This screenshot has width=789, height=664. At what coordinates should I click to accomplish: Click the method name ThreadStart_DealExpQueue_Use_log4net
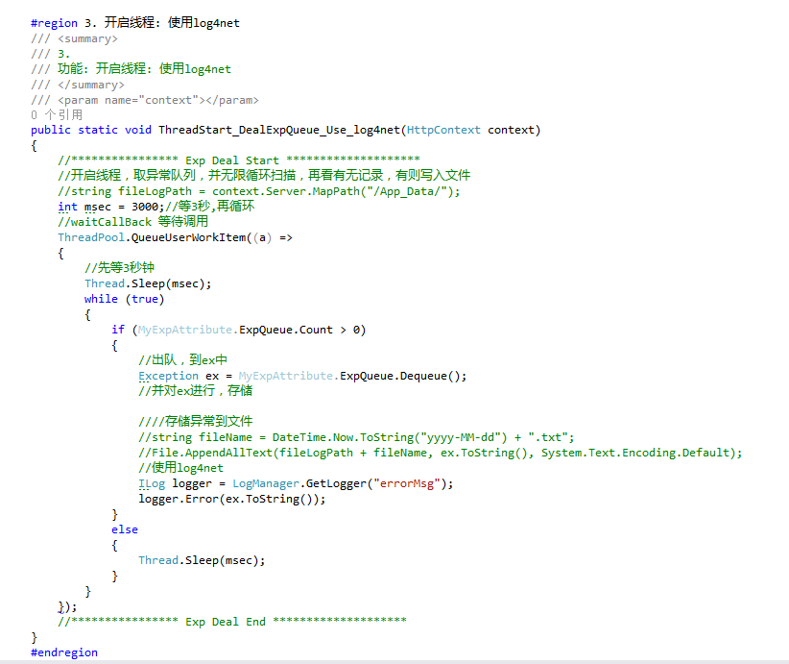point(279,130)
